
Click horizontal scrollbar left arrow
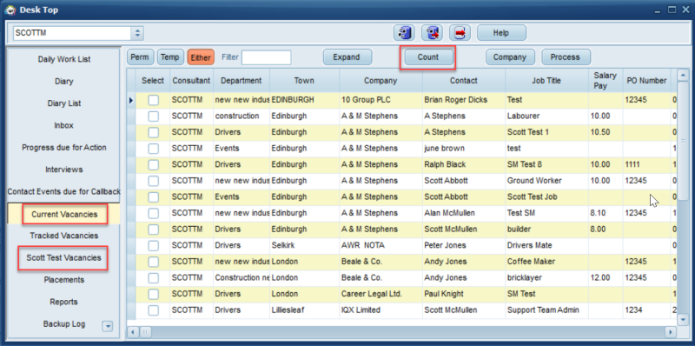[133, 331]
